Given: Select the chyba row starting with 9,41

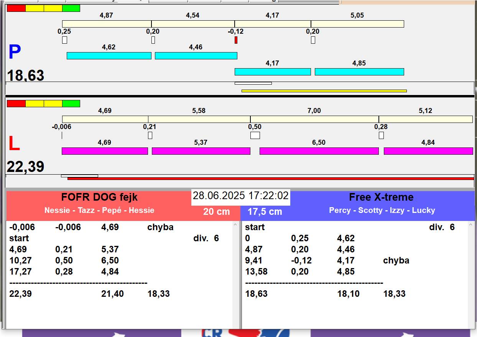Looking at the screenshot, I should pos(327,260).
